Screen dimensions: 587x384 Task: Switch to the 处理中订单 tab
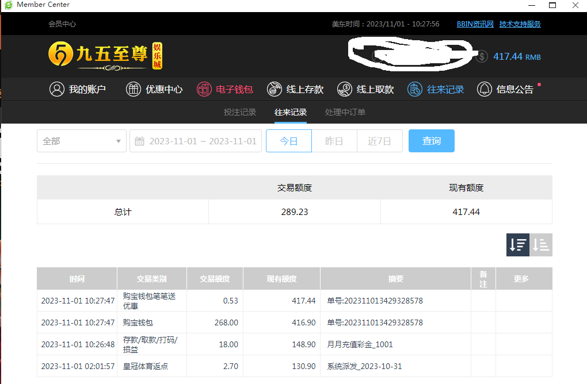[x=345, y=112]
